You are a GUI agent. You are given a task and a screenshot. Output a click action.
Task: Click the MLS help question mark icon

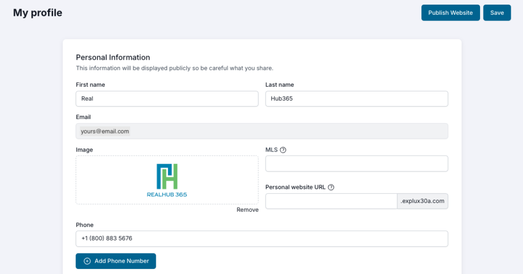[x=283, y=150]
